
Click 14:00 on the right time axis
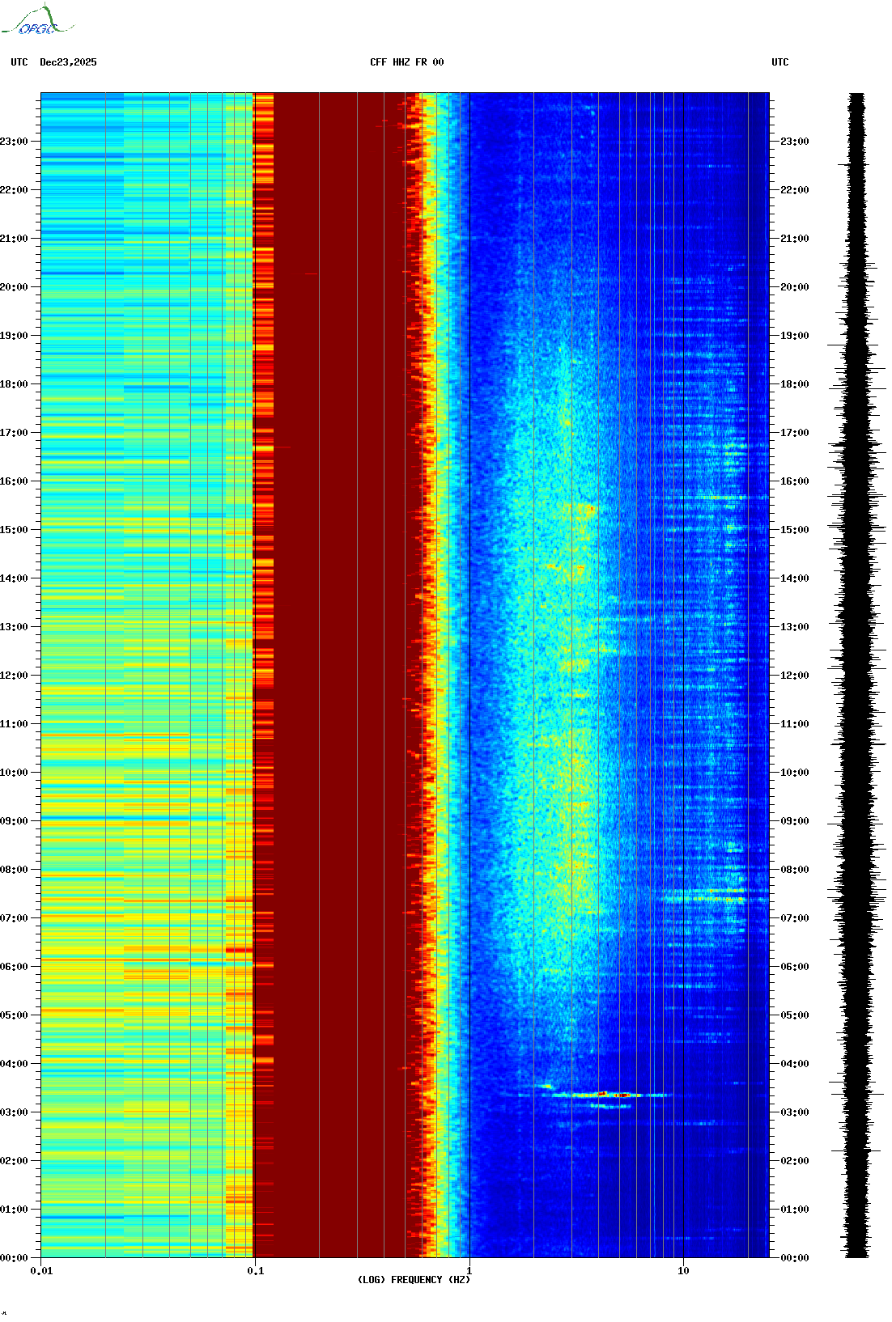point(795,578)
